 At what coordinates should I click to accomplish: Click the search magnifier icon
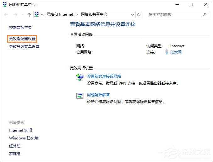point(205,14)
